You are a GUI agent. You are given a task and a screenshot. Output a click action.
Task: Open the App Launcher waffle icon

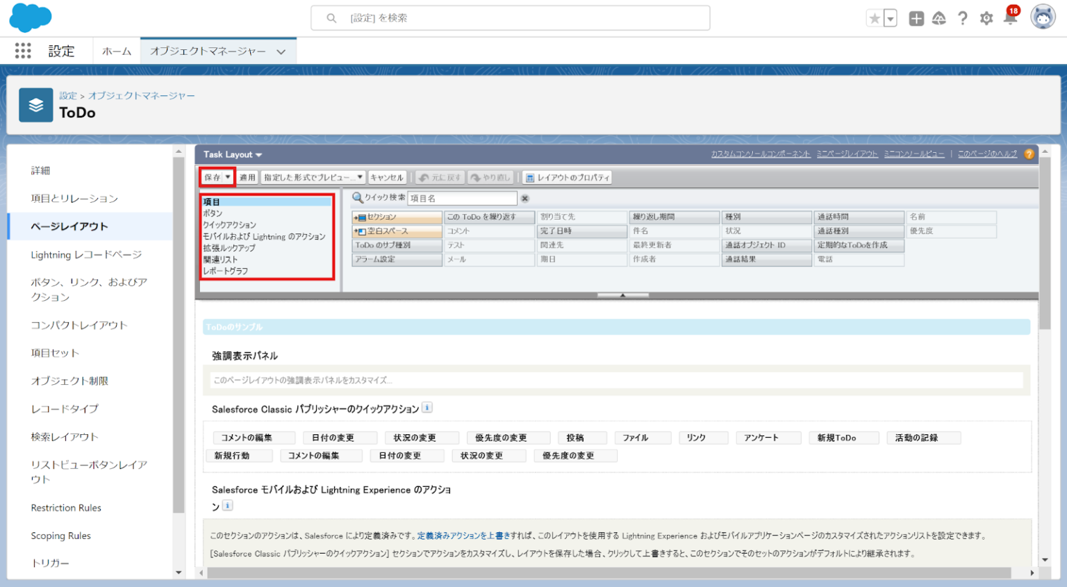[x=22, y=50]
